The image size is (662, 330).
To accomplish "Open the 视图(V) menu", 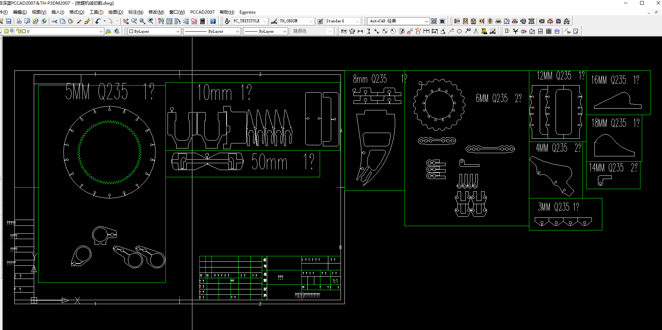I will (x=39, y=12).
